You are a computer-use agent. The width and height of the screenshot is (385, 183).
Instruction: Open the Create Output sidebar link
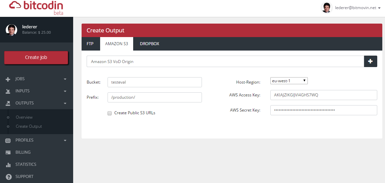click(x=29, y=126)
